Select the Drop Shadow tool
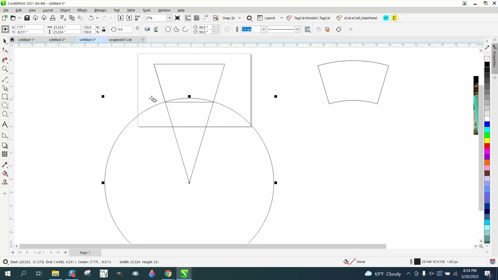 pyautogui.click(x=5, y=145)
